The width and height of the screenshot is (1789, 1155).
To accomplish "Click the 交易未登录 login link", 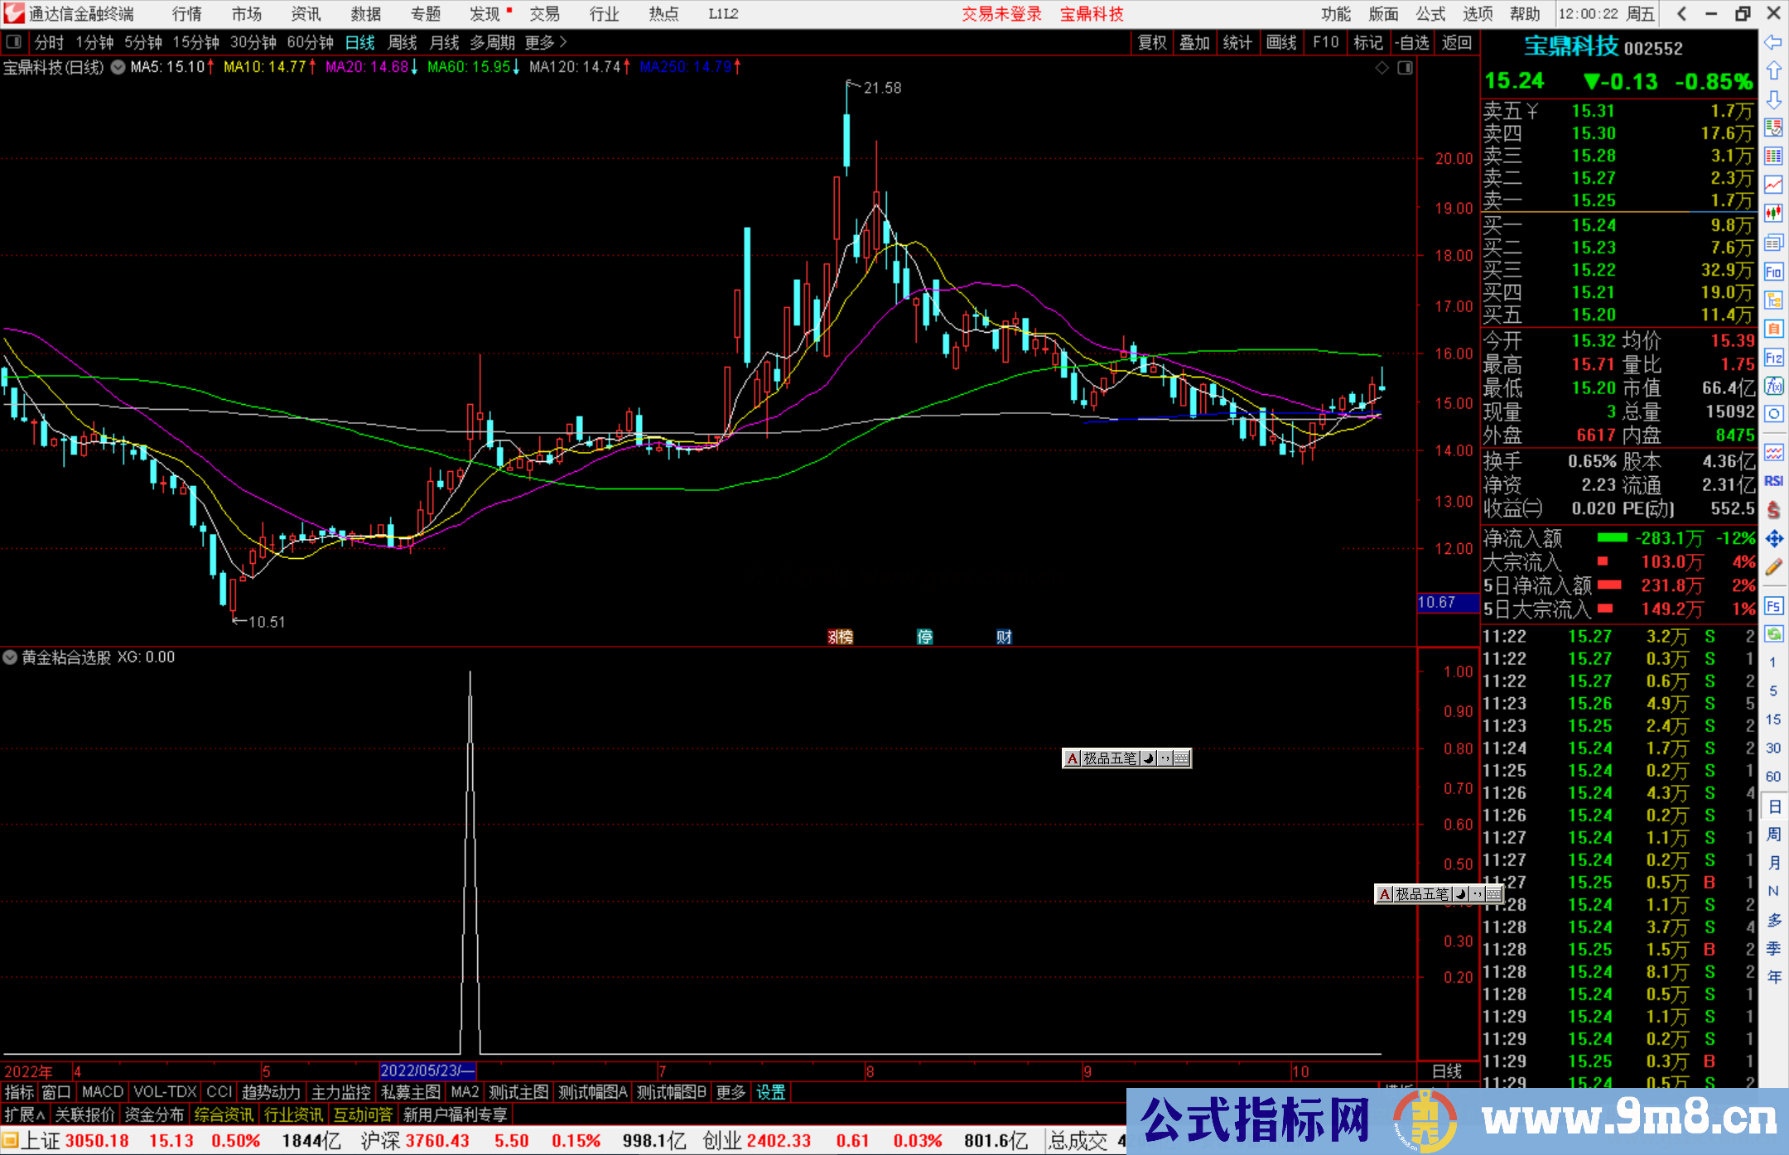I will coord(1001,14).
